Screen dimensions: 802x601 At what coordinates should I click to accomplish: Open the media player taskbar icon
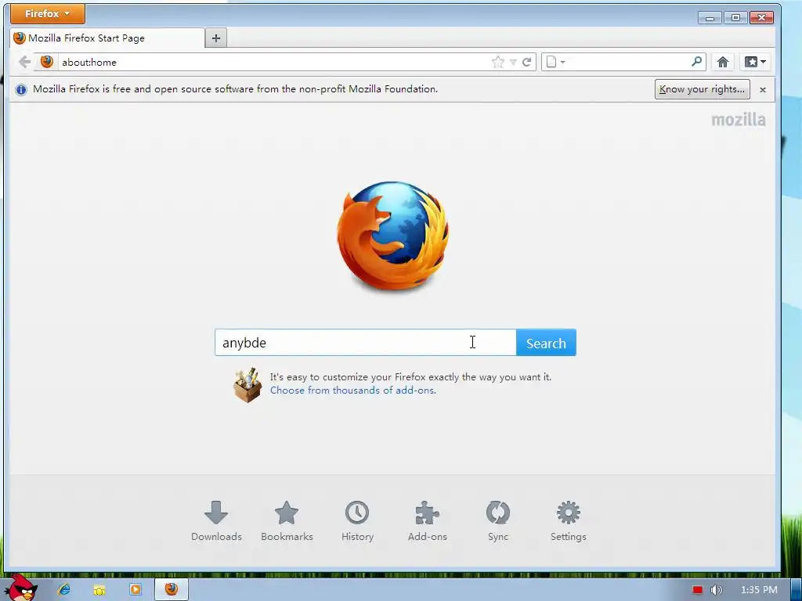coord(135,589)
